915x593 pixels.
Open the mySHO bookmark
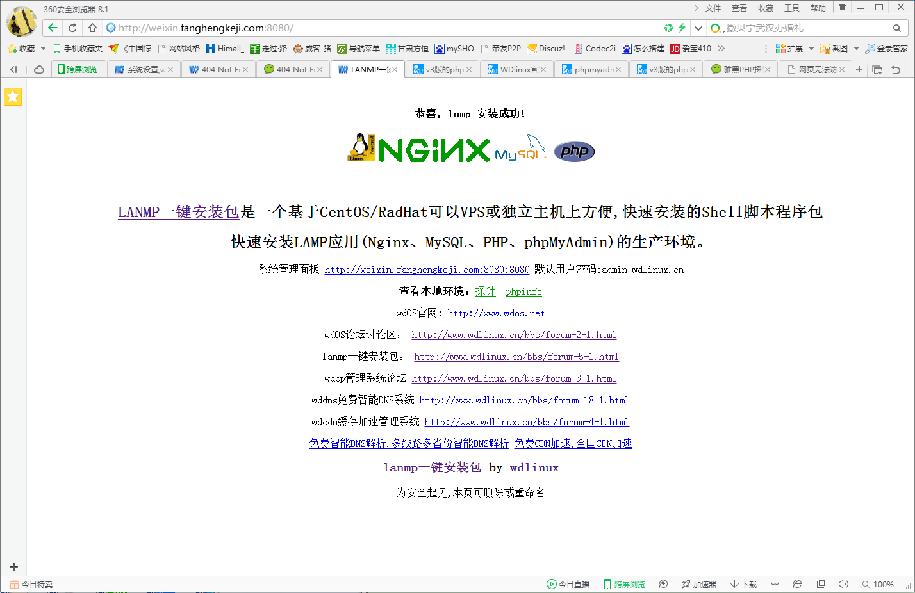coord(454,48)
